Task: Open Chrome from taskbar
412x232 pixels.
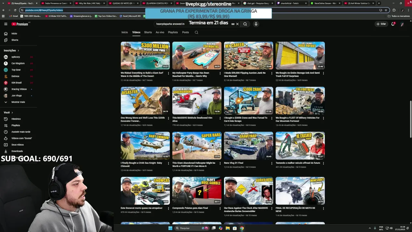Action: [x=242, y=228]
